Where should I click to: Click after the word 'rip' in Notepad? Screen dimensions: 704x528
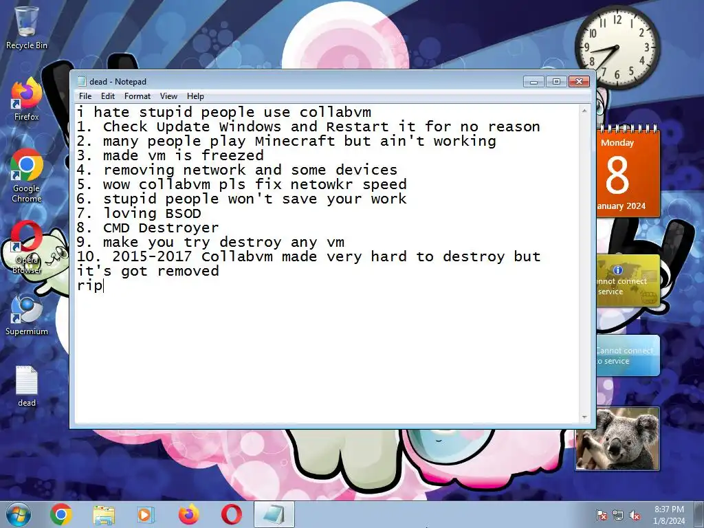click(x=103, y=285)
